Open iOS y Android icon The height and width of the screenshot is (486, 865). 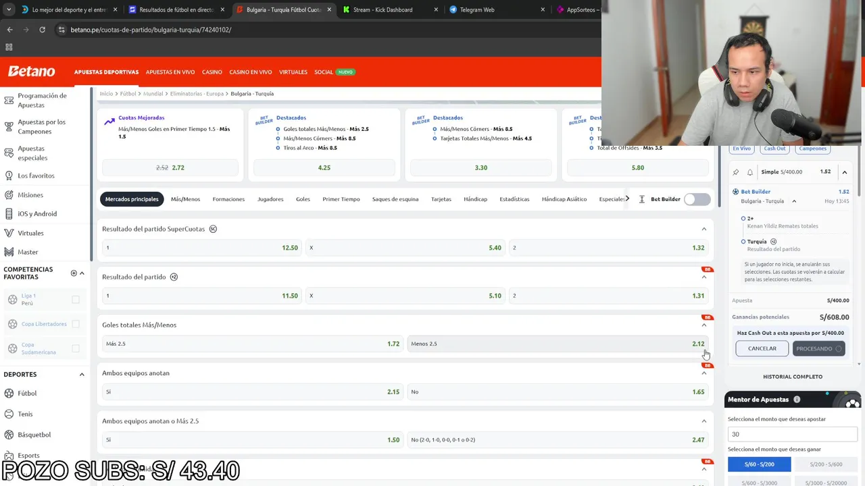pos(9,214)
